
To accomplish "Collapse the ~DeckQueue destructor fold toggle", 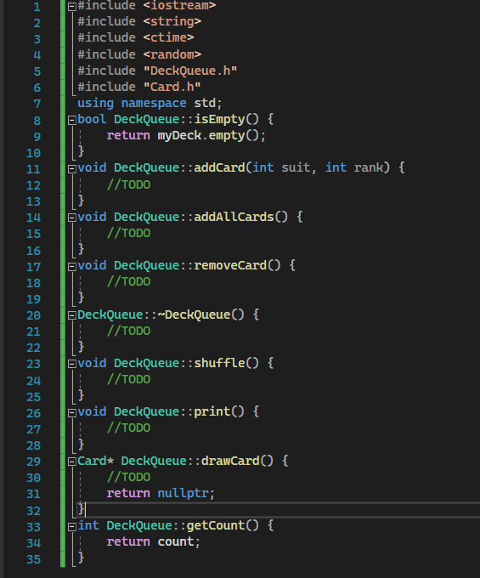I will 72,315.
